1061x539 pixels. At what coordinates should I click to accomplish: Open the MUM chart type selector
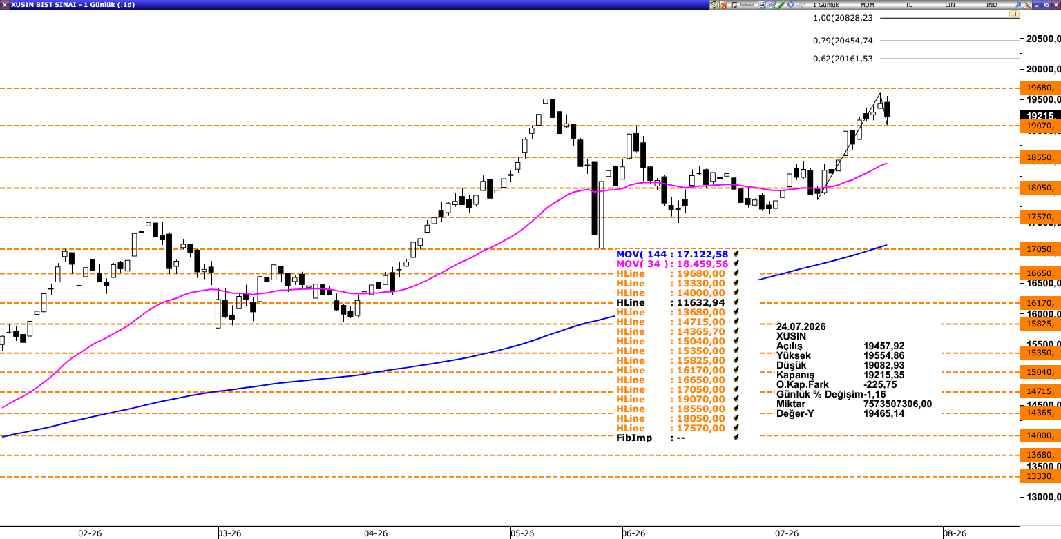(x=868, y=5)
